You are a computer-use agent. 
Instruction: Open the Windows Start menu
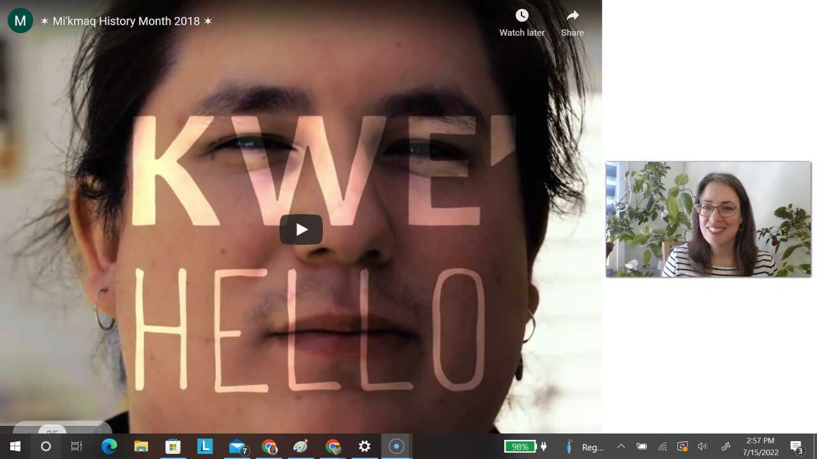click(x=15, y=446)
